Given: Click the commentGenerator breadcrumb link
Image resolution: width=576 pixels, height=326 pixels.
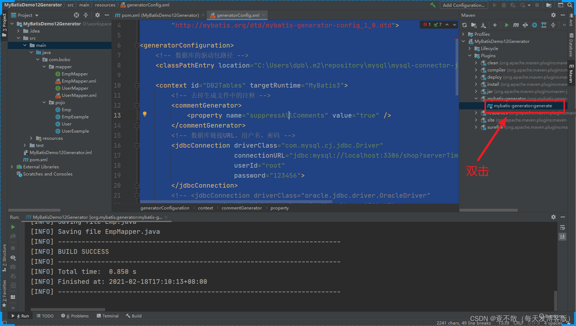Looking at the screenshot, I should 242,208.
